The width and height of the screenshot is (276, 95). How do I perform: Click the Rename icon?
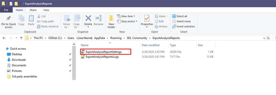pyautogui.click(x=99, y=18)
